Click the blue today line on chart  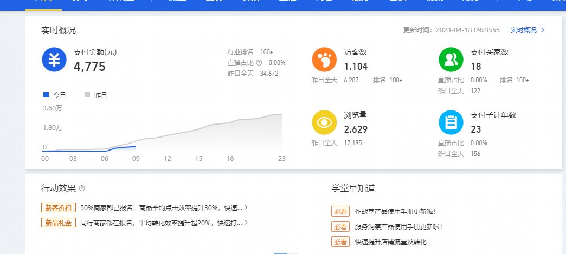pyautogui.click(x=125, y=147)
